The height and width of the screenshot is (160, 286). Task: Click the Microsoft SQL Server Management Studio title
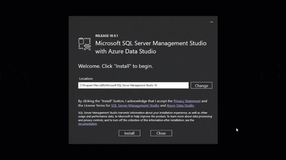click(x=151, y=43)
